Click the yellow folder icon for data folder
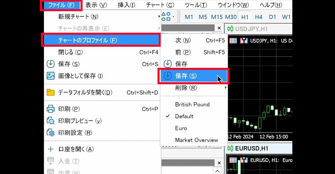 pyautogui.click(x=51, y=92)
